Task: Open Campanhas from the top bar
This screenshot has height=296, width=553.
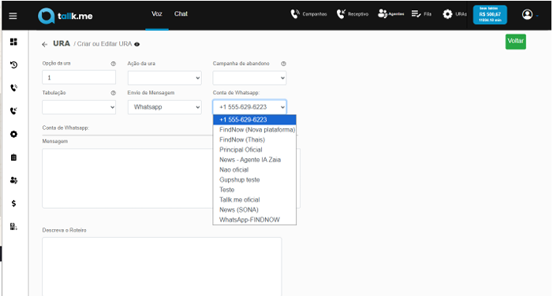Action: pos(308,14)
